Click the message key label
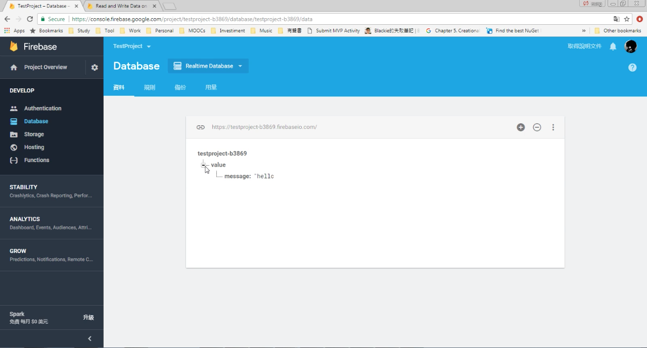 [x=238, y=176]
